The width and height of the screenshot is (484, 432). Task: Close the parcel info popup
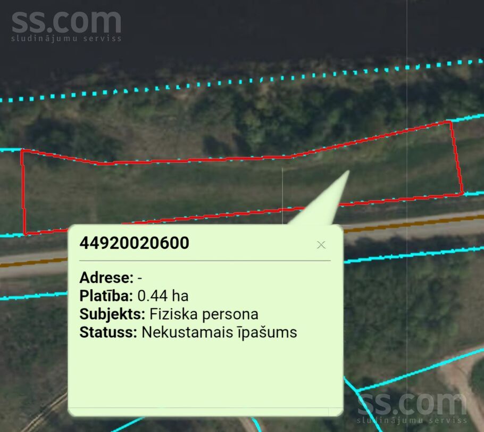(x=321, y=245)
